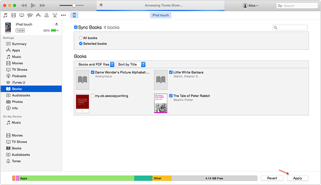Click the Revert button
This screenshot has height=185, width=321.
click(272, 178)
